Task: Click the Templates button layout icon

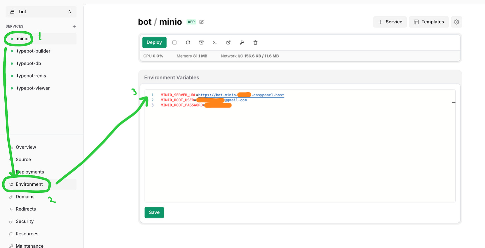Action: point(416,22)
